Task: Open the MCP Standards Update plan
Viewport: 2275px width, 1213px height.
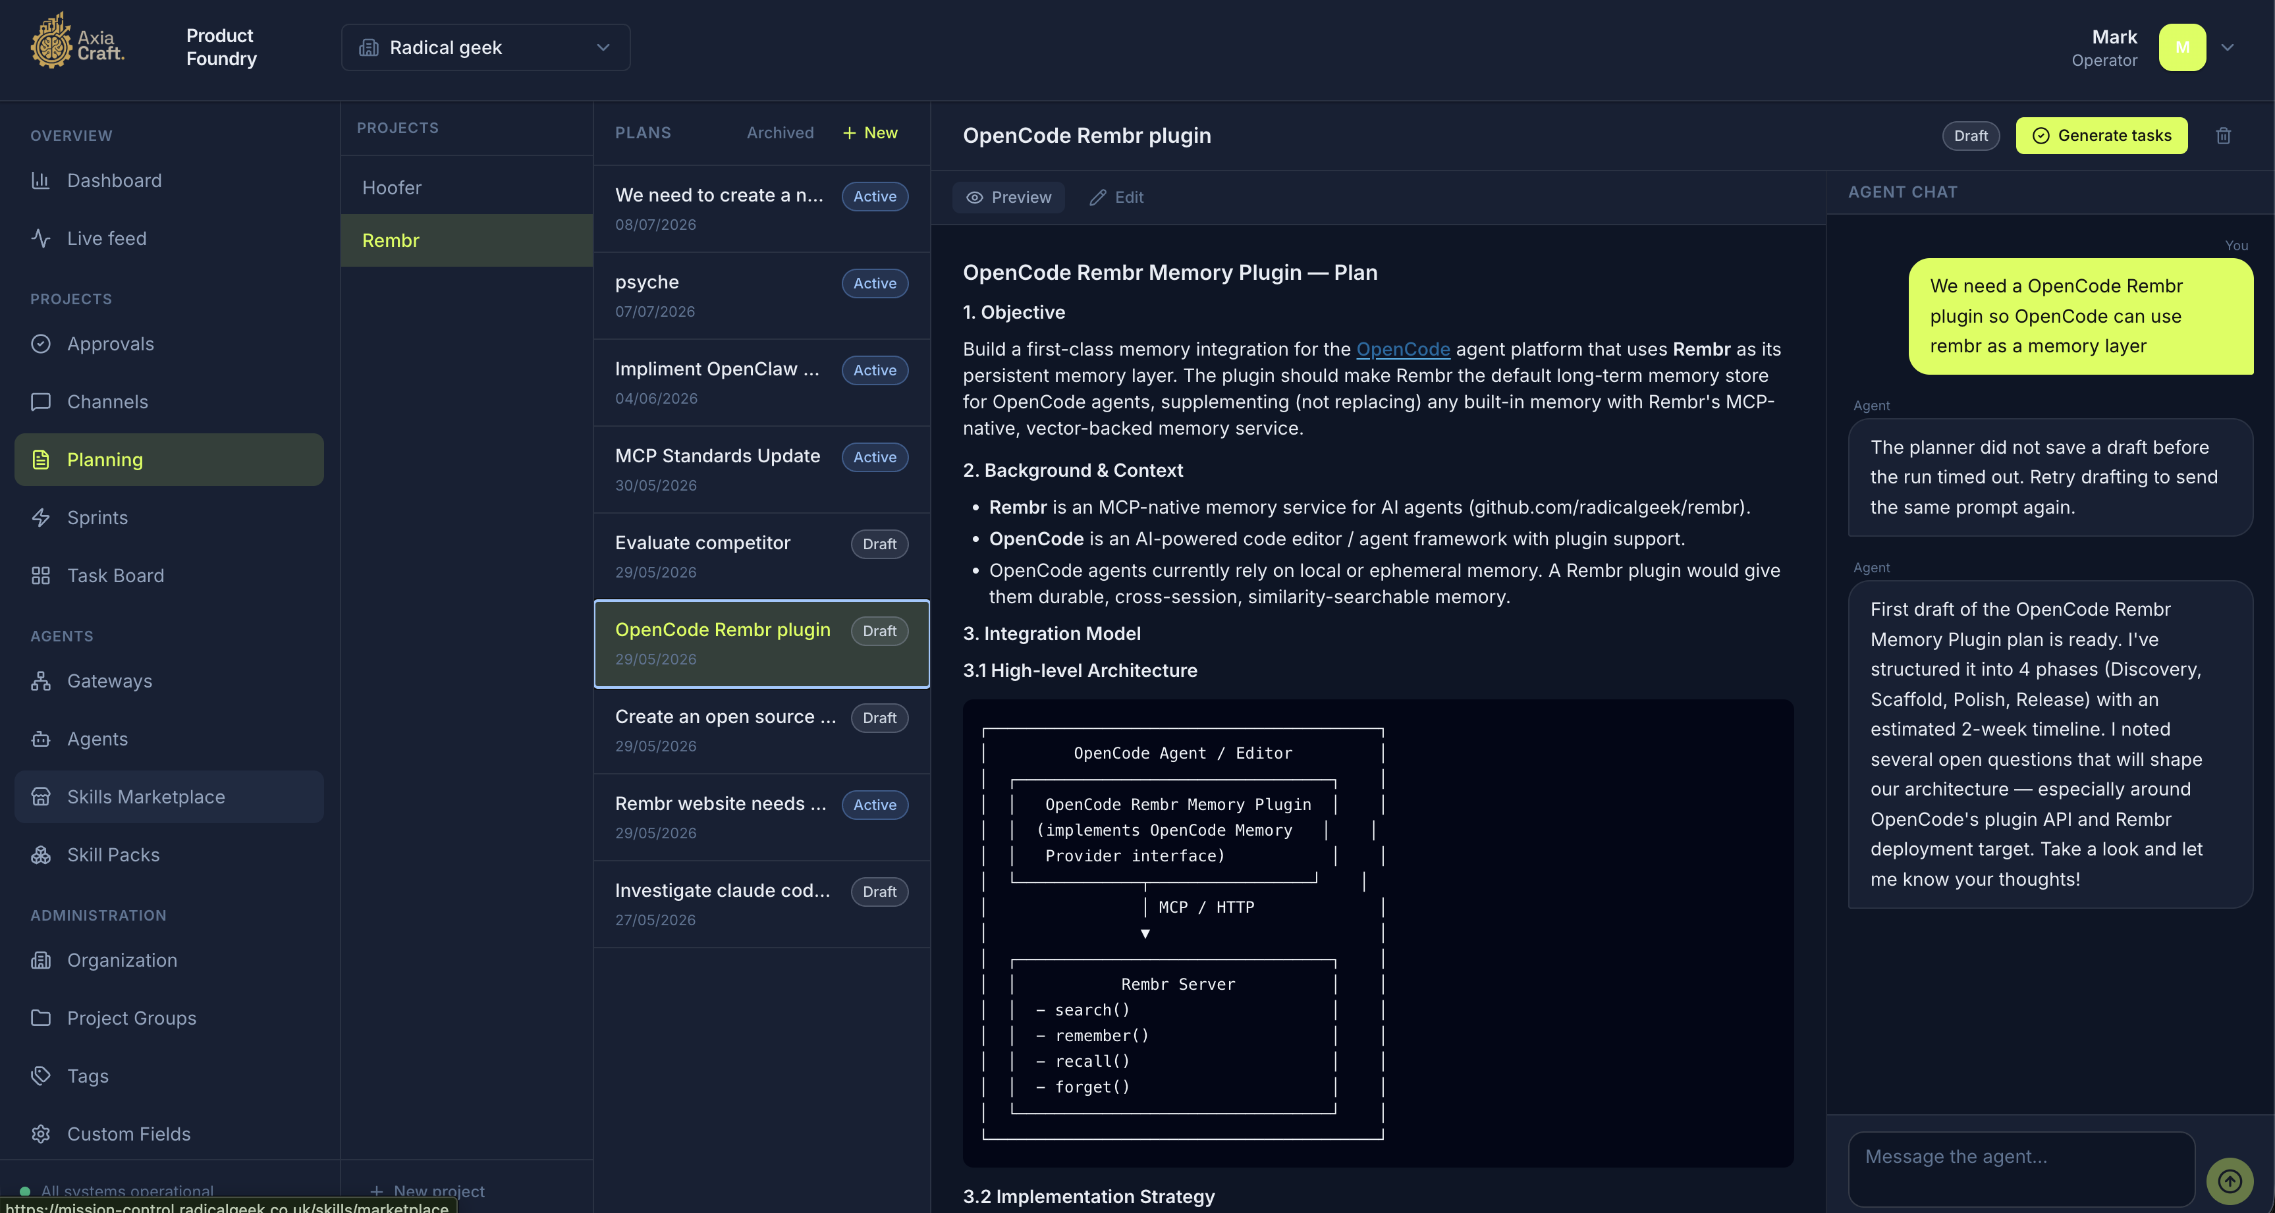Action: point(761,470)
